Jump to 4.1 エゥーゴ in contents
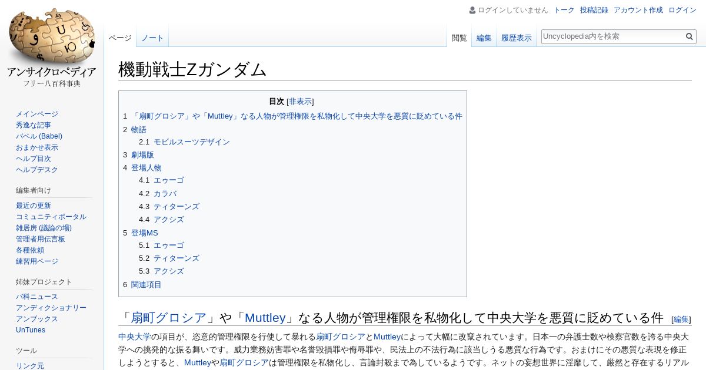706x370 pixels. click(161, 180)
